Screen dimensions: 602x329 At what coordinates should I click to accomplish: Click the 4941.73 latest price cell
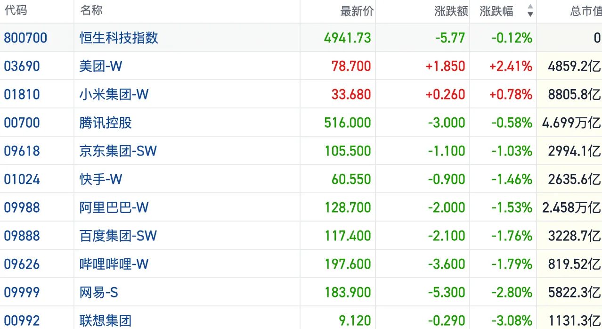tap(348, 38)
